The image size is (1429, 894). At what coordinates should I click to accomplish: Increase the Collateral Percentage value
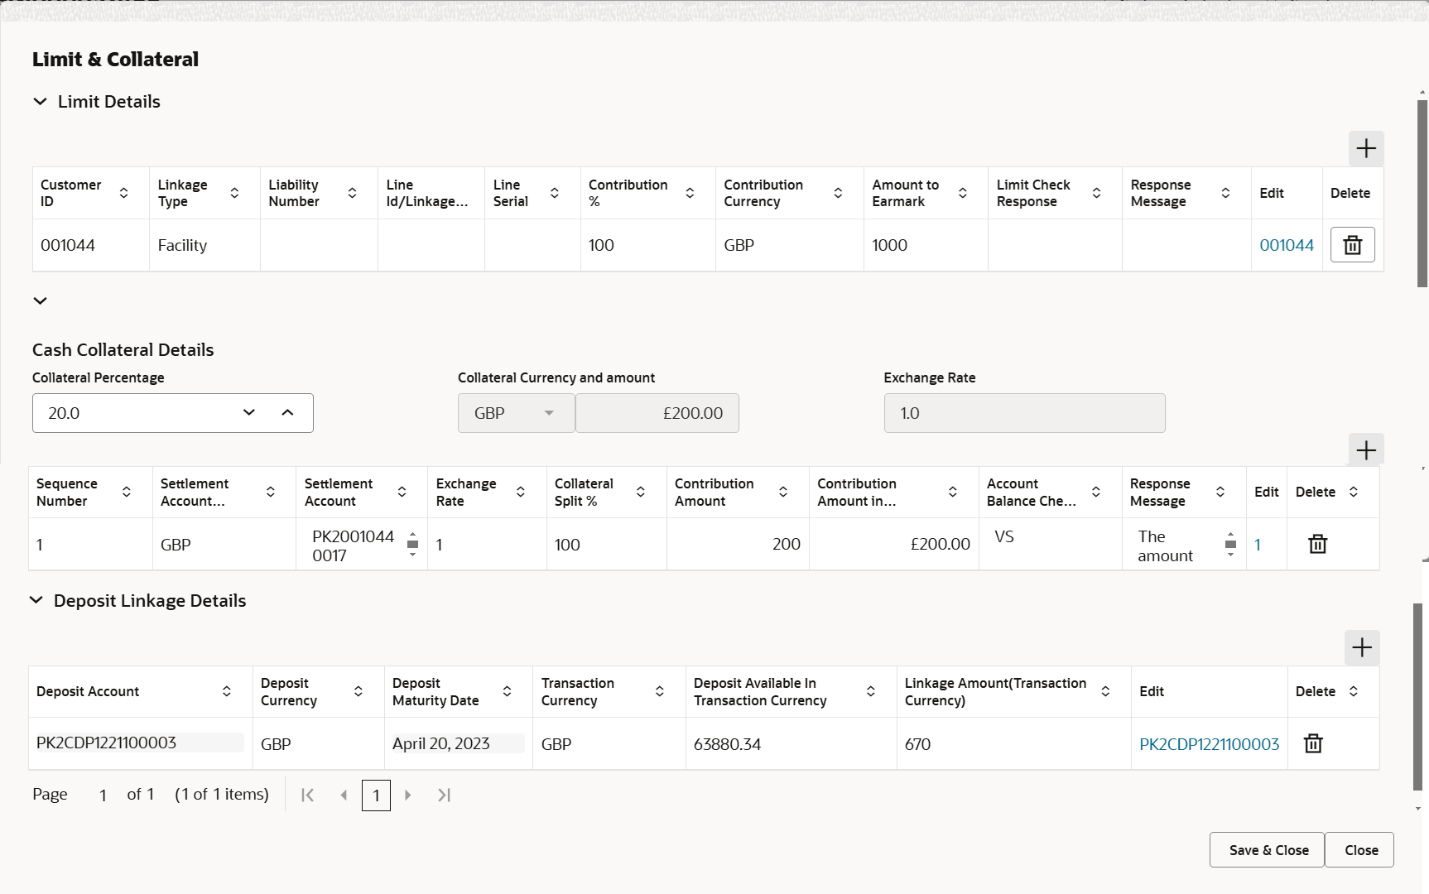(287, 412)
